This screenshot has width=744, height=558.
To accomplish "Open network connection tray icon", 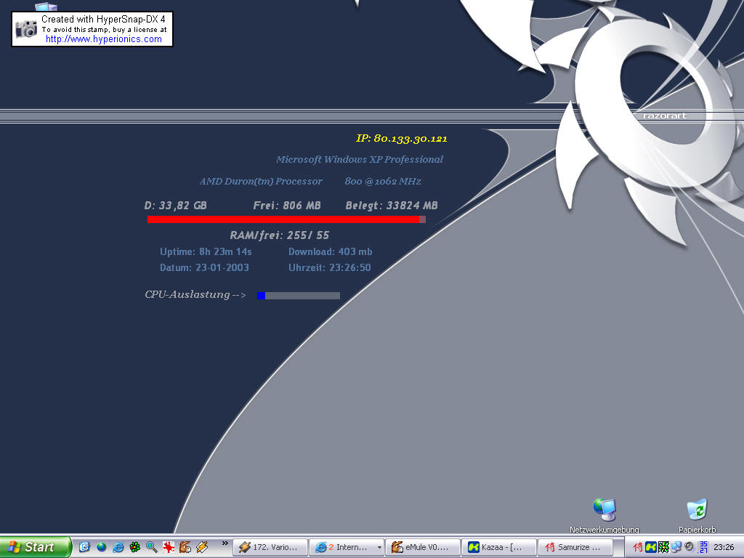I will coord(676,548).
